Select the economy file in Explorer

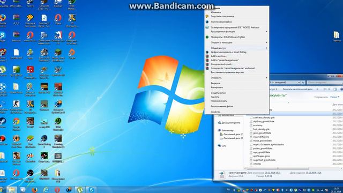point(257,125)
